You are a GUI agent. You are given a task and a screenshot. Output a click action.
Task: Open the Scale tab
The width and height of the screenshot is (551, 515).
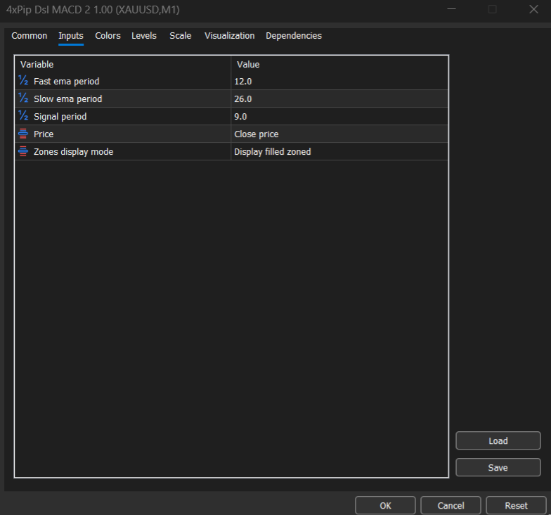pos(180,36)
